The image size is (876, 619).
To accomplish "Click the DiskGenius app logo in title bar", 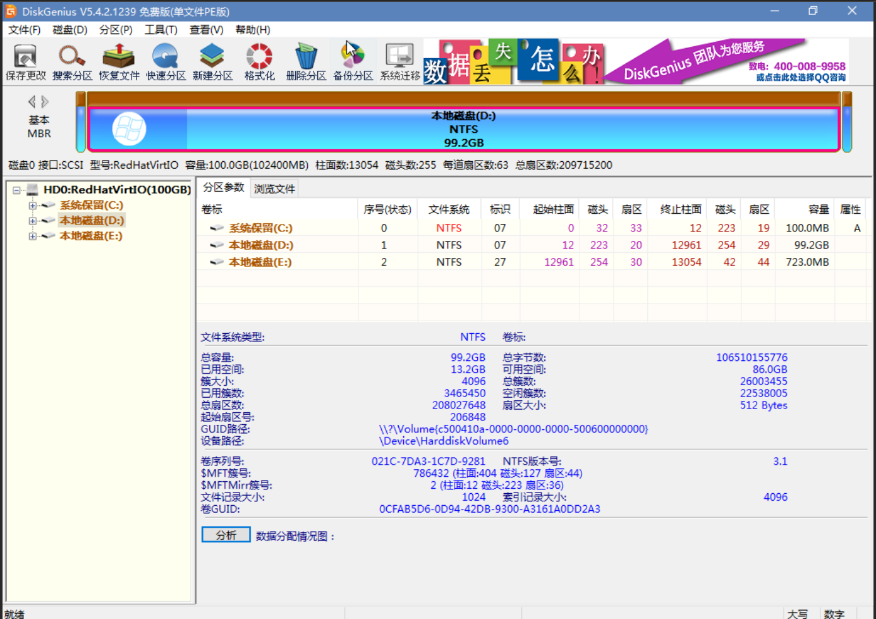I will coord(11,11).
